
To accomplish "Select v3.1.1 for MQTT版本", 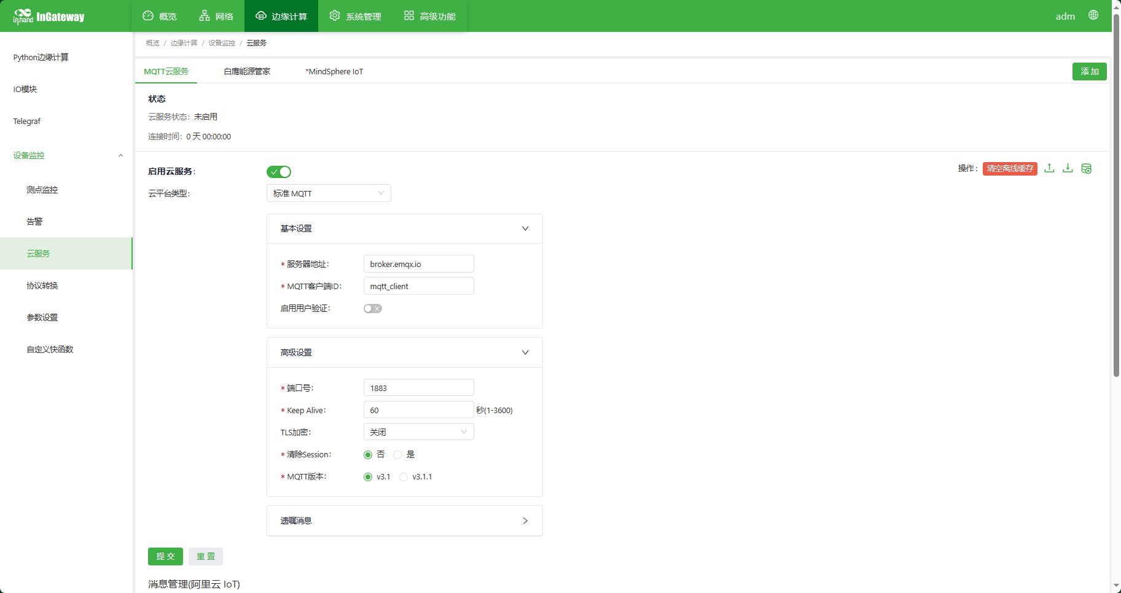I will pos(404,477).
